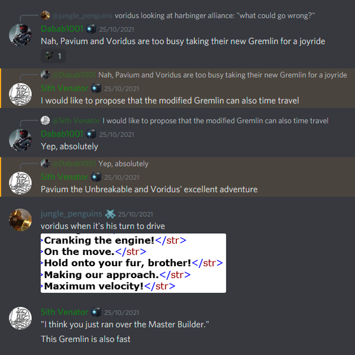The image size is (355, 355).
Task: Click the Sith Venator username above the excellent adventure message
Action: click(x=64, y=177)
